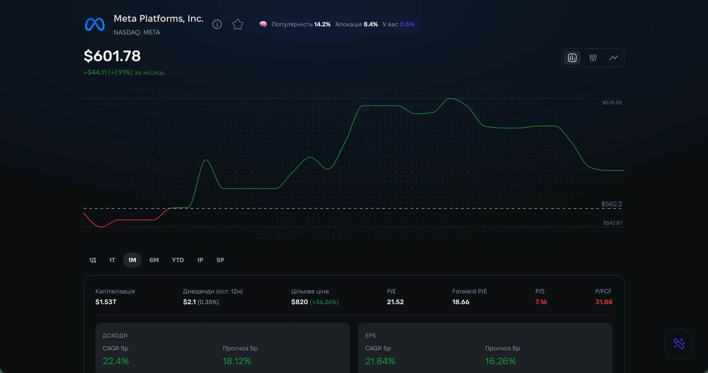
Task: Click the EPS forecast 16.26% value
Action: [500, 361]
